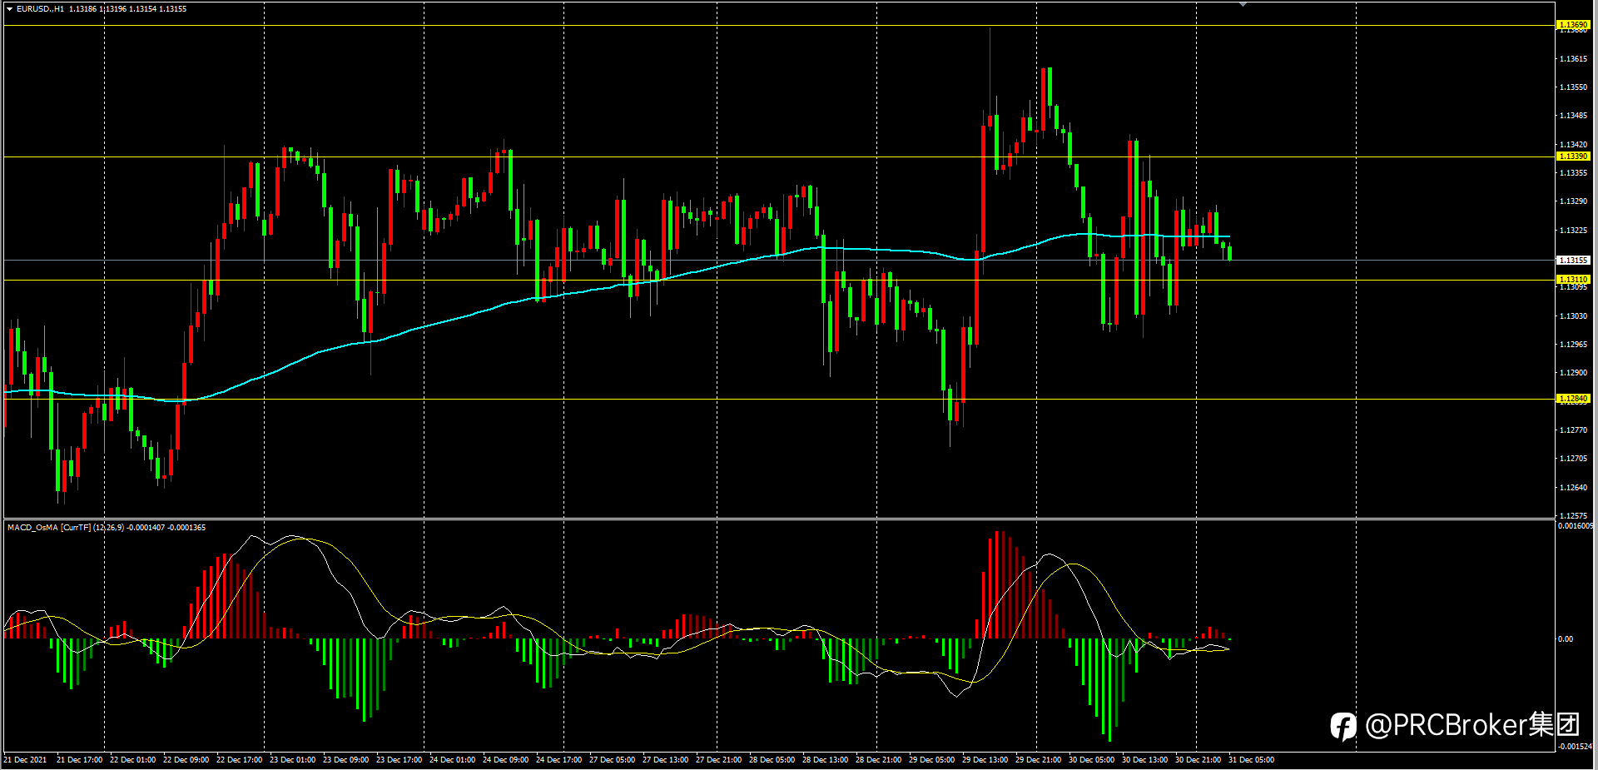Click time axis label 22 Dec 09:00

(186, 760)
